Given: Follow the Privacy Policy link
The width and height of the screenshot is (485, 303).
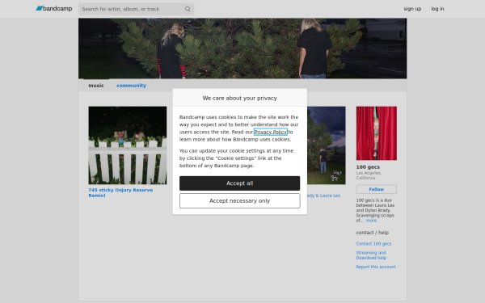Looking at the screenshot, I should (x=271, y=132).
